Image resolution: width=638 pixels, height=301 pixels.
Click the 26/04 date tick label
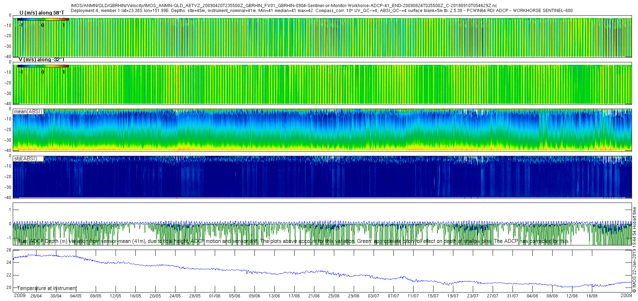point(36,296)
